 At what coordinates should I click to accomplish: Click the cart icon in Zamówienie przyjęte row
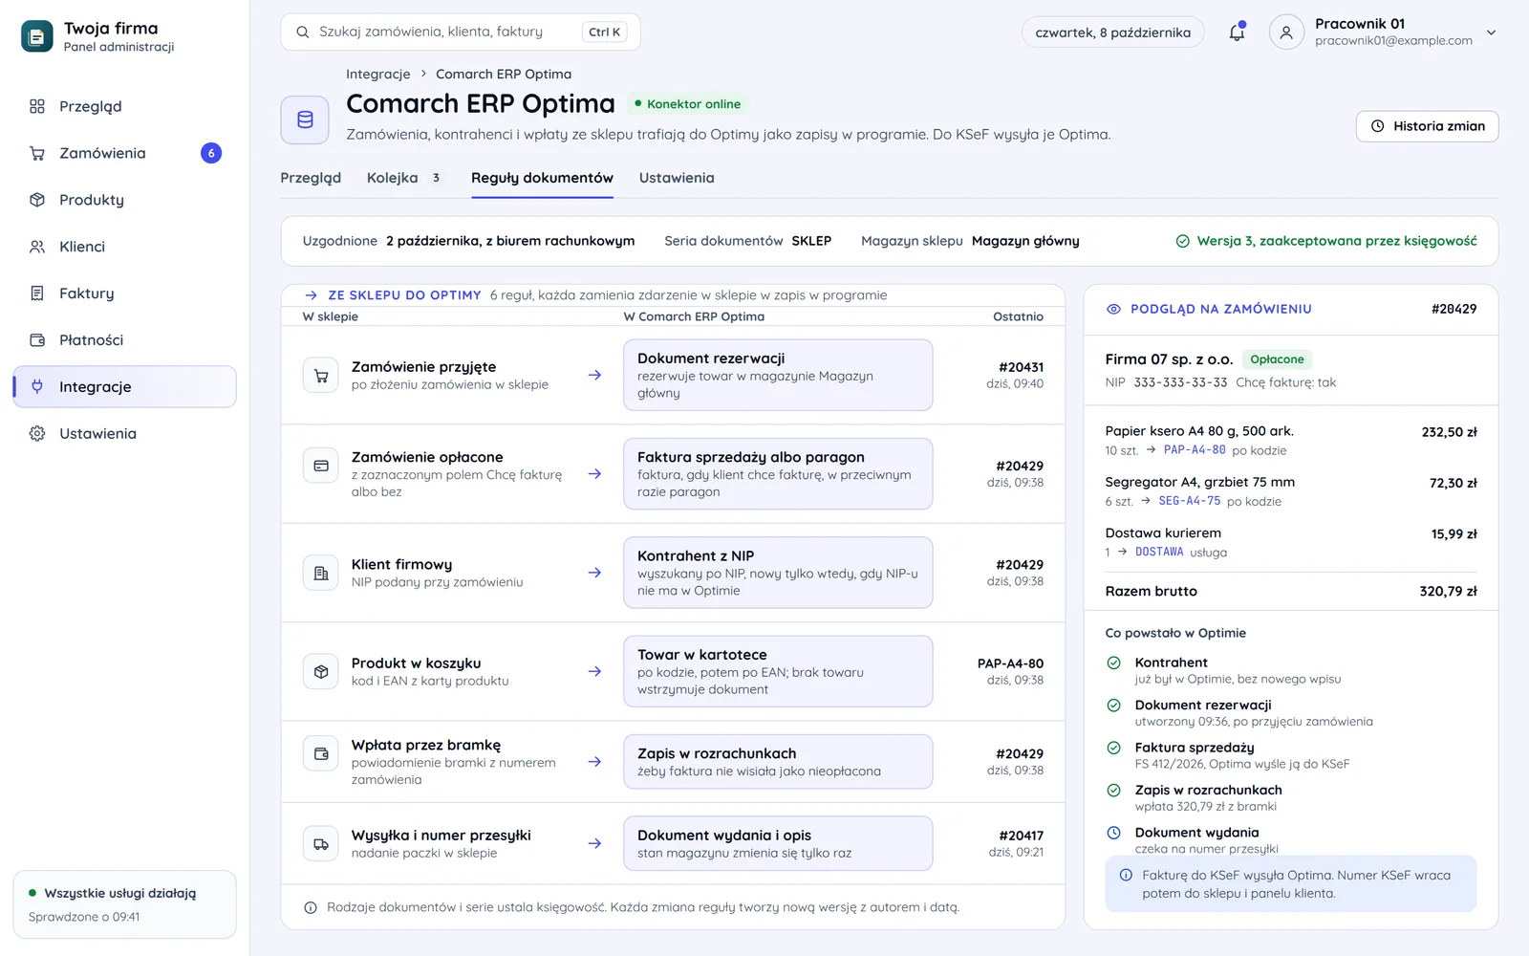pos(321,376)
